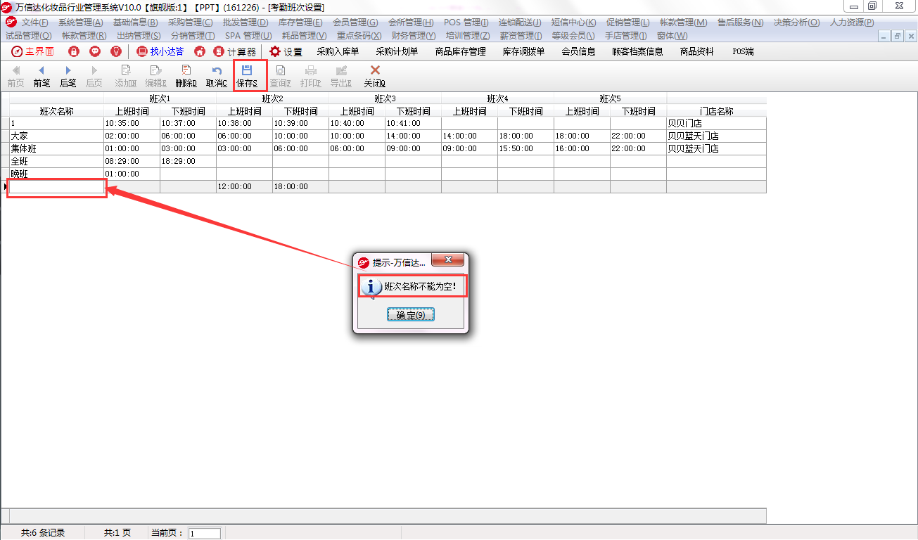Viewport: 918px width, 540px height.
Task: Click the 商品资料 shortcut
Action: 696,51
